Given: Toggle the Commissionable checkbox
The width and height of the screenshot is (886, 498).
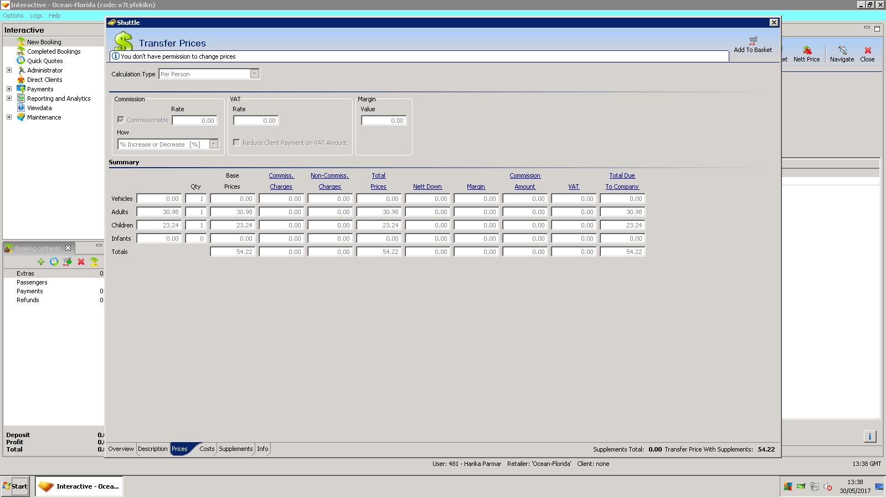Looking at the screenshot, I should tap(121, 120).
